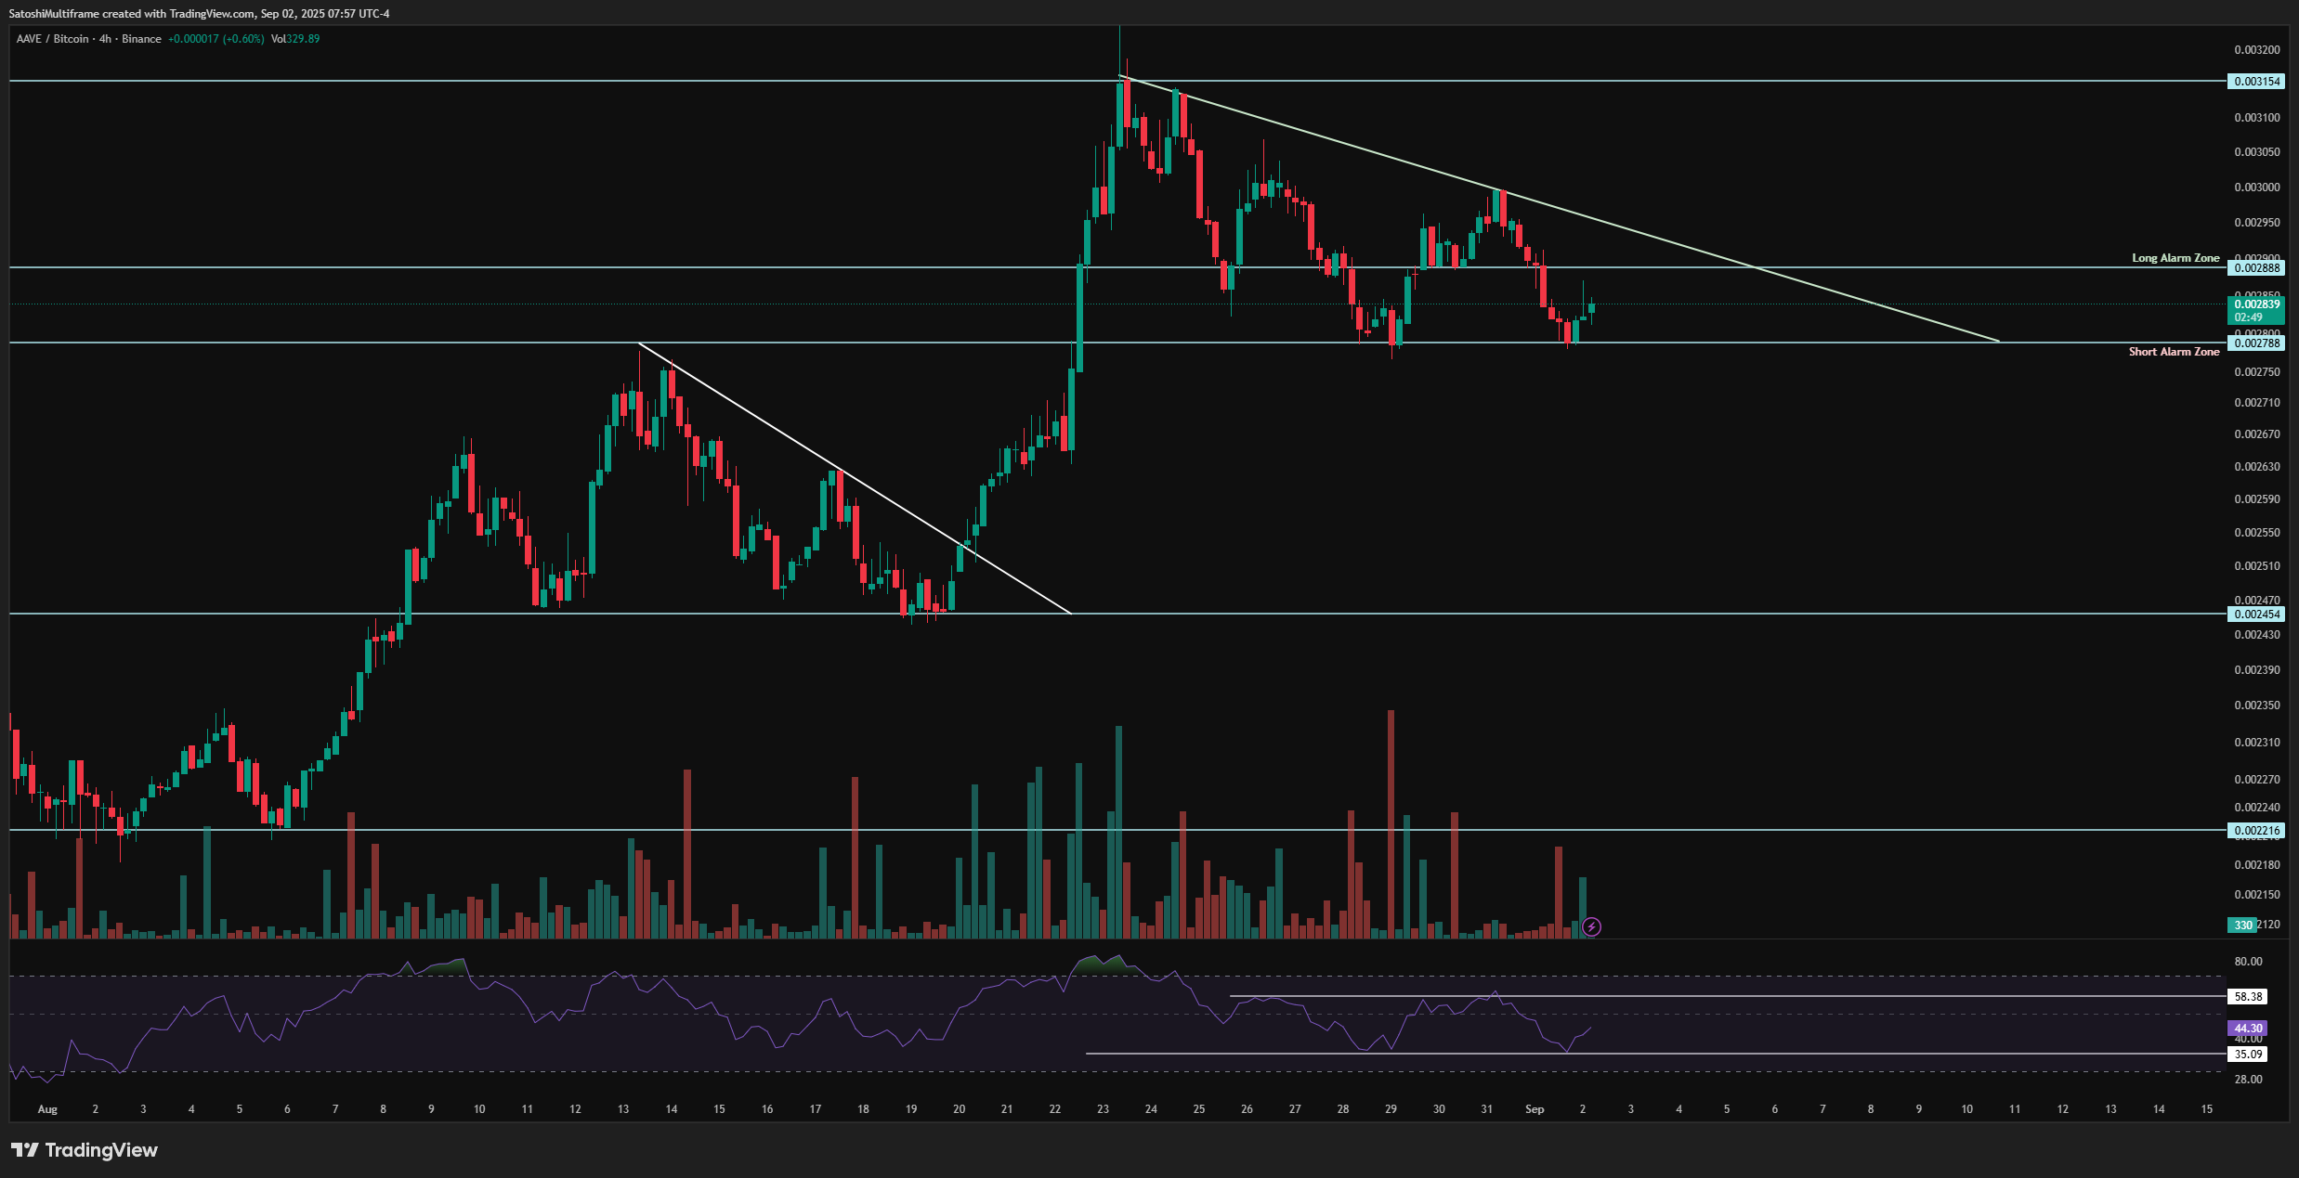The height and width of the screenshot is (1178, 2299).
Task: Click the 0.002750 price axis label
Action: 2257,372
